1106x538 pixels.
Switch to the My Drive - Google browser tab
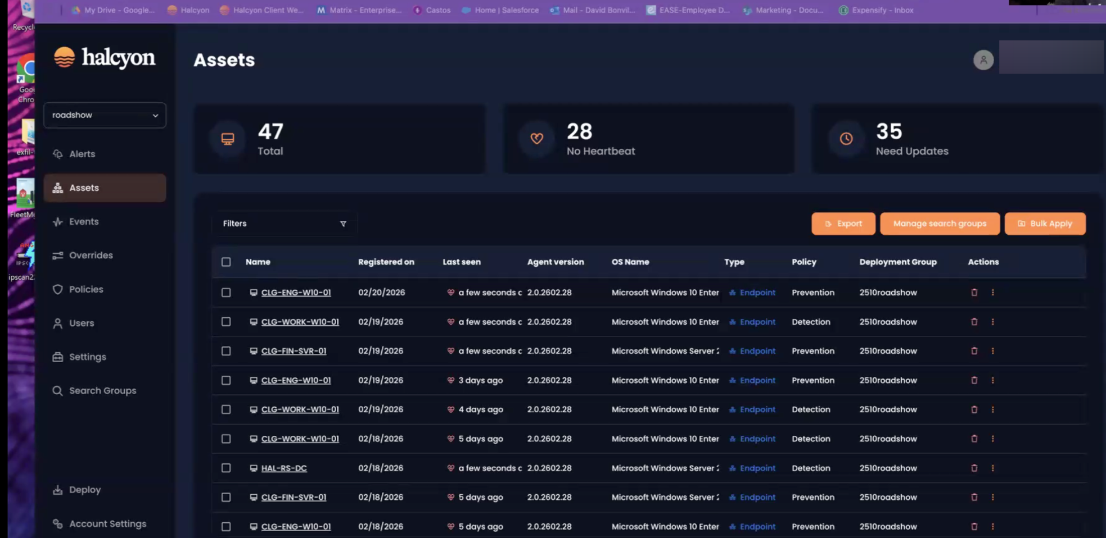tap(113, 10)
